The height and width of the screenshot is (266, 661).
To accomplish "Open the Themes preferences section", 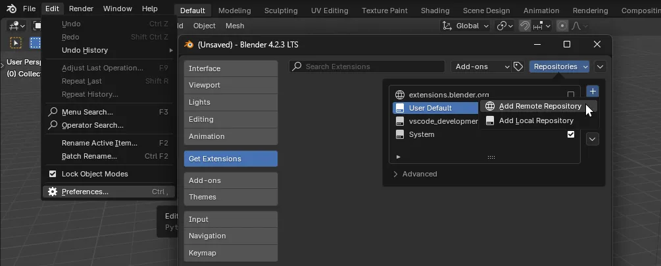I will pyautogui.click(x=231, y=197).
